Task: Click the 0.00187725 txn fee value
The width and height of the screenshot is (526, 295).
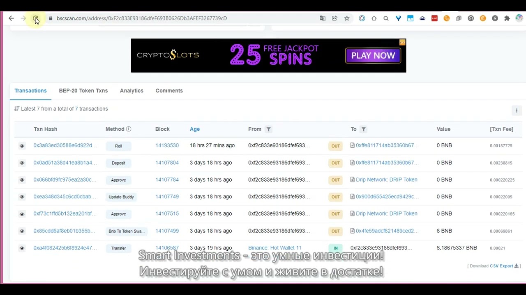Action: 501,146
